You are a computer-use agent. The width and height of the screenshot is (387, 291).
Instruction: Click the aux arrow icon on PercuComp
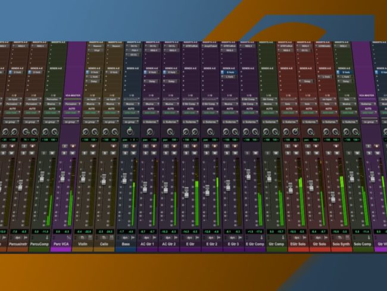click(47, 237)
